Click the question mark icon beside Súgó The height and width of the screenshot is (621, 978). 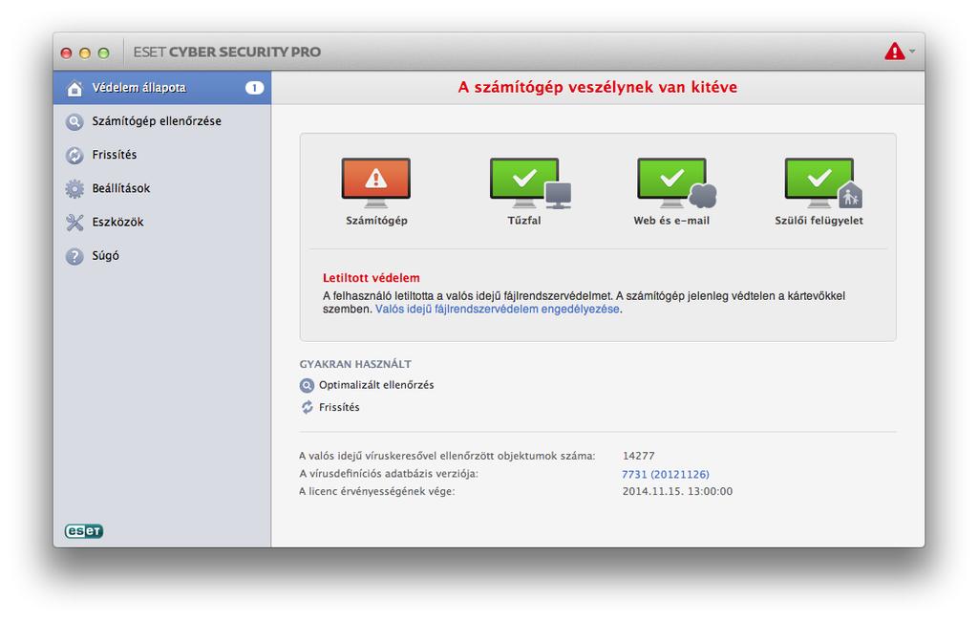pyautogui.click(x=74, y=256)
